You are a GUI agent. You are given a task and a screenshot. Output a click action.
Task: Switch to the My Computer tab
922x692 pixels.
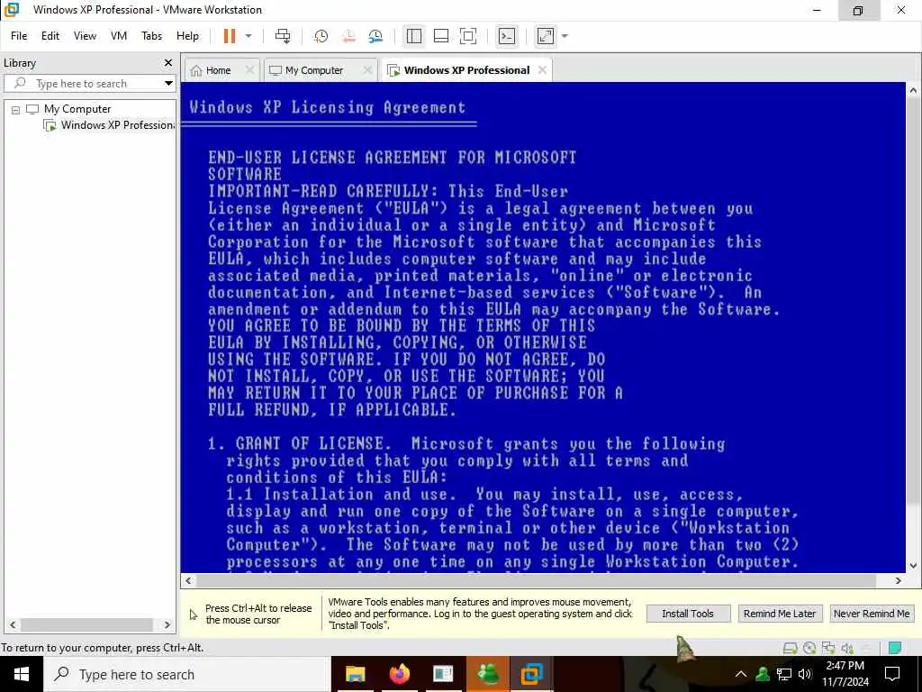(x=314, y=70)
